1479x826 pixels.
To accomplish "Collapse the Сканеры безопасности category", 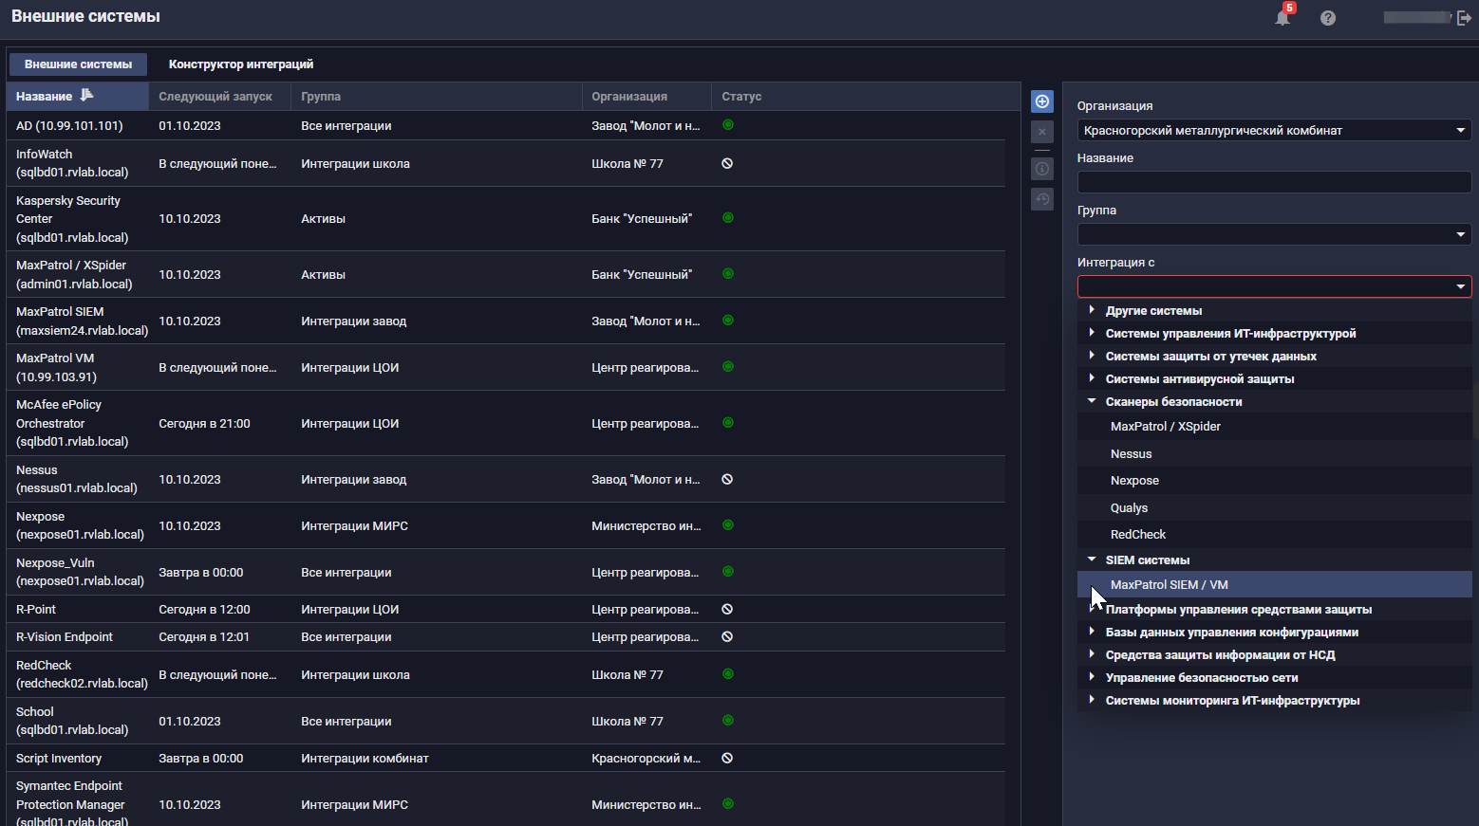I will pyautogui.click(x=1092, y=401).
